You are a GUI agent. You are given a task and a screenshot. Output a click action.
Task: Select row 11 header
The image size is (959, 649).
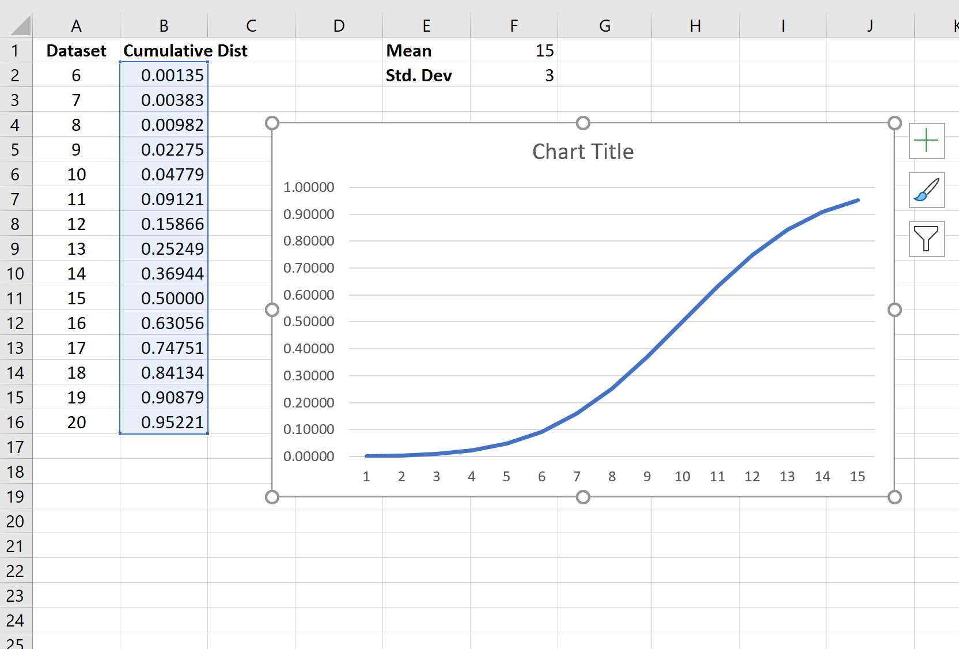(x=16, y=299)
